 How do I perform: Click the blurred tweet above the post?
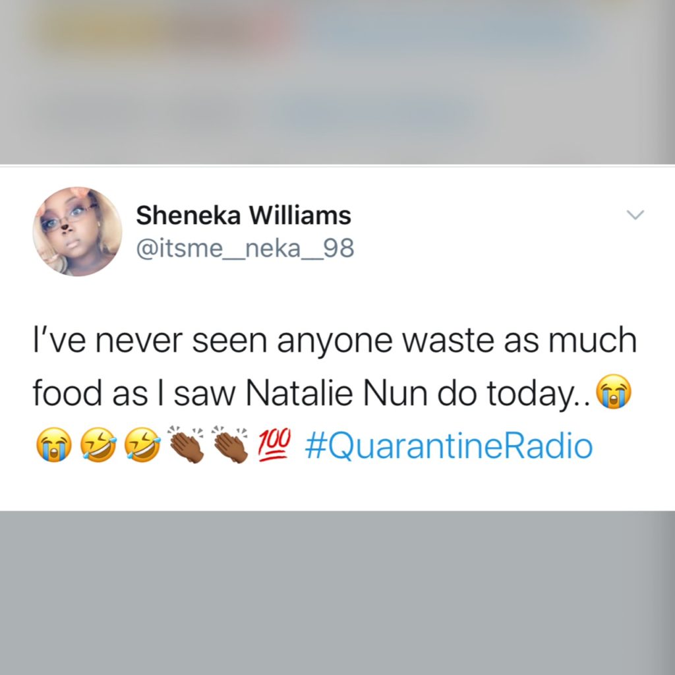pos(337,82)
